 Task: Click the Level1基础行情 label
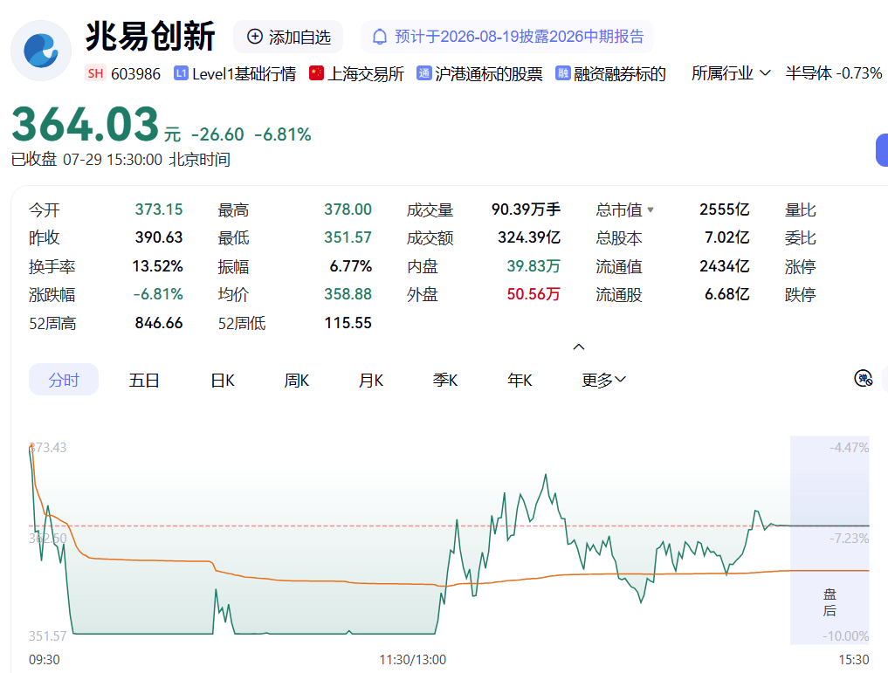pyautogui.click(x=244, y=73)
